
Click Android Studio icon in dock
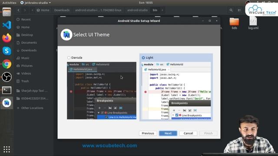[7, 103]
